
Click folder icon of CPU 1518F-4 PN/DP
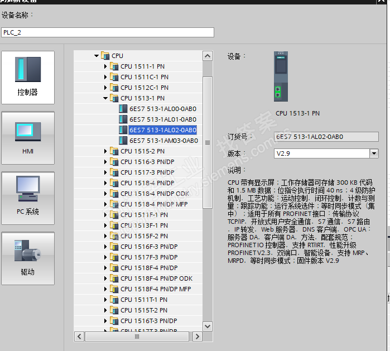pos(114,268)
